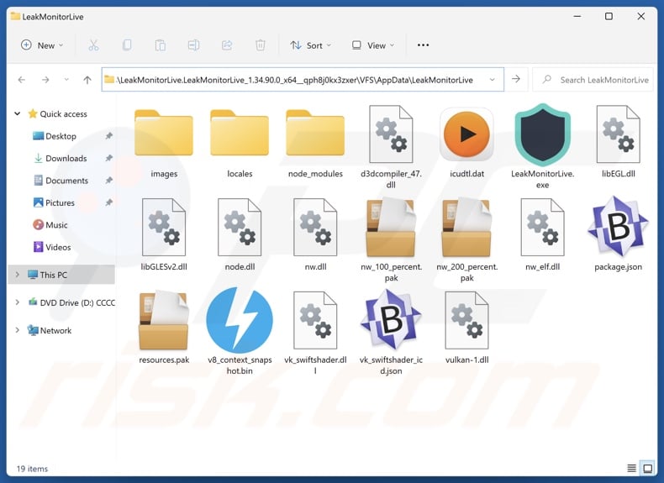Expand the address bar history dropdown
664x483 pixels.
click(492, 80)
